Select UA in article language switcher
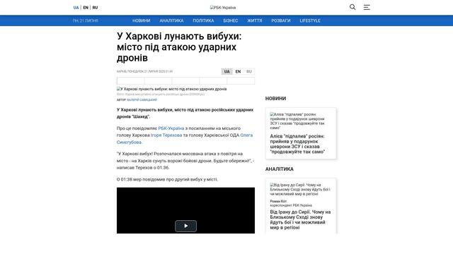Viewport: 453px width, 254px height. (226, 71)
